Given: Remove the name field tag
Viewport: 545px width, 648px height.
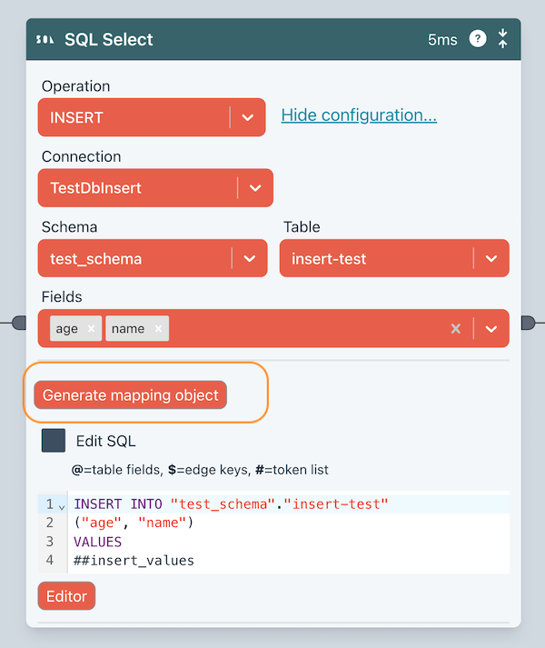Looking at the screenshot, I should 158,329.
